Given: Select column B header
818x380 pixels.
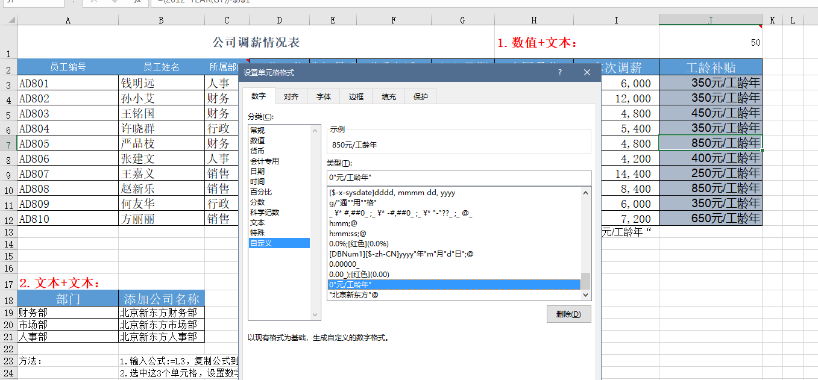Looking at the screenshot, I should (162, 20).
